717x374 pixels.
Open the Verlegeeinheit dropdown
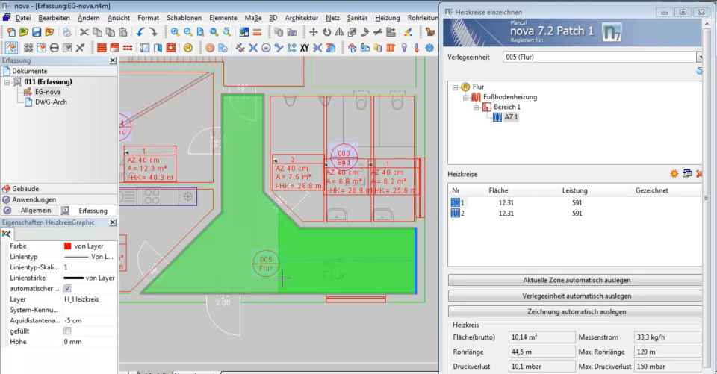(x=699, y=57)
